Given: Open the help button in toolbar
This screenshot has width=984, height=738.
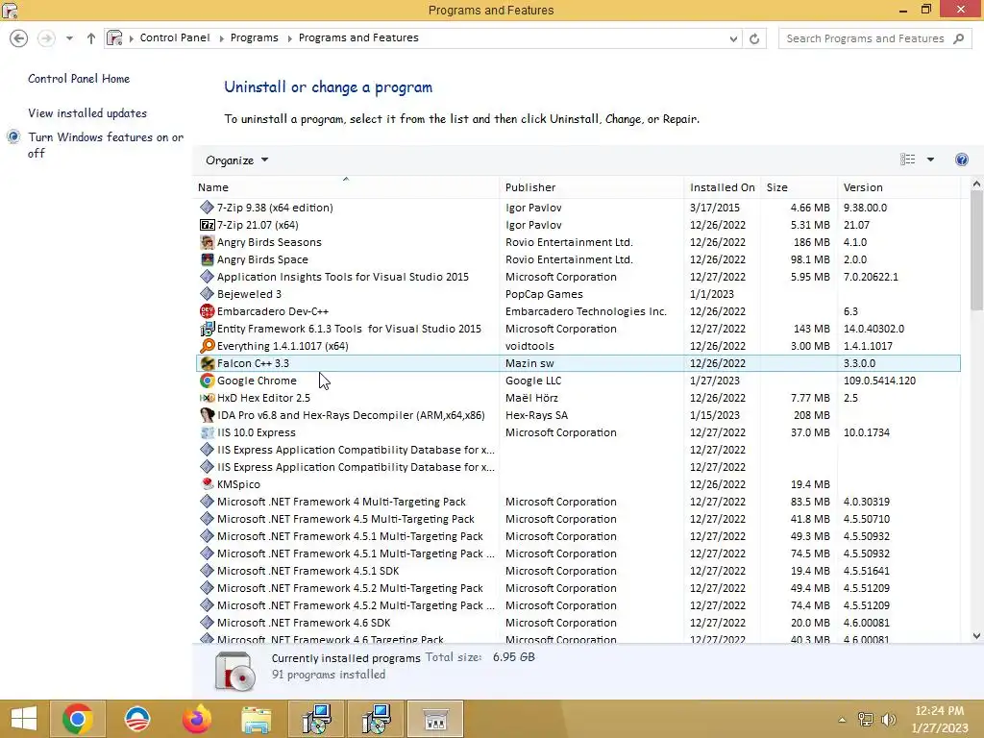Looking at the screenshot, I should point(961,160).
